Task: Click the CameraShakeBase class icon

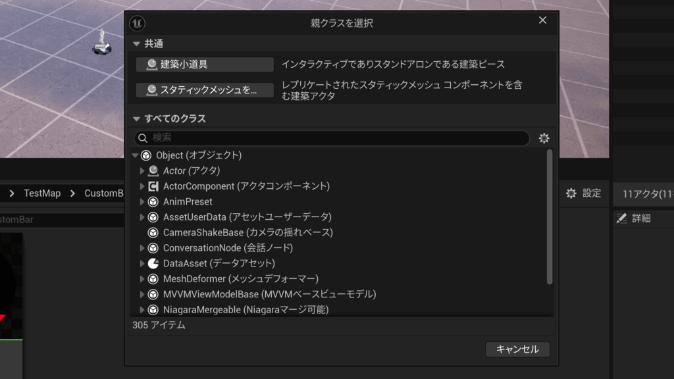Action: (153, 232)
